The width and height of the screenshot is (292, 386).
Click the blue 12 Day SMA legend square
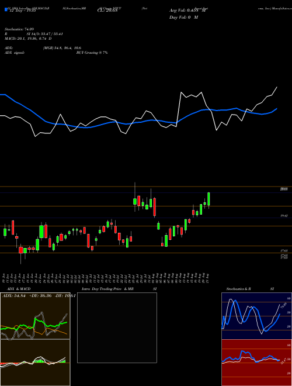coord(6,9)
